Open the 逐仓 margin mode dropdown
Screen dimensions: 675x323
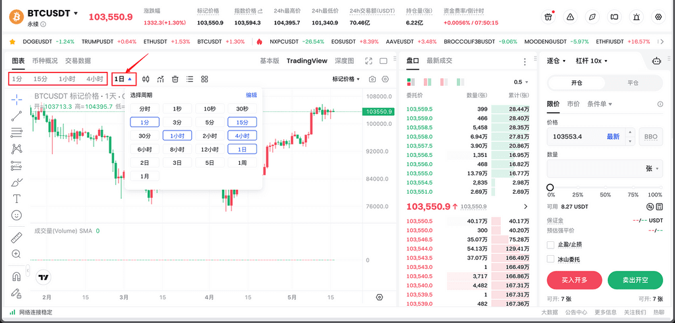[557, 61]
